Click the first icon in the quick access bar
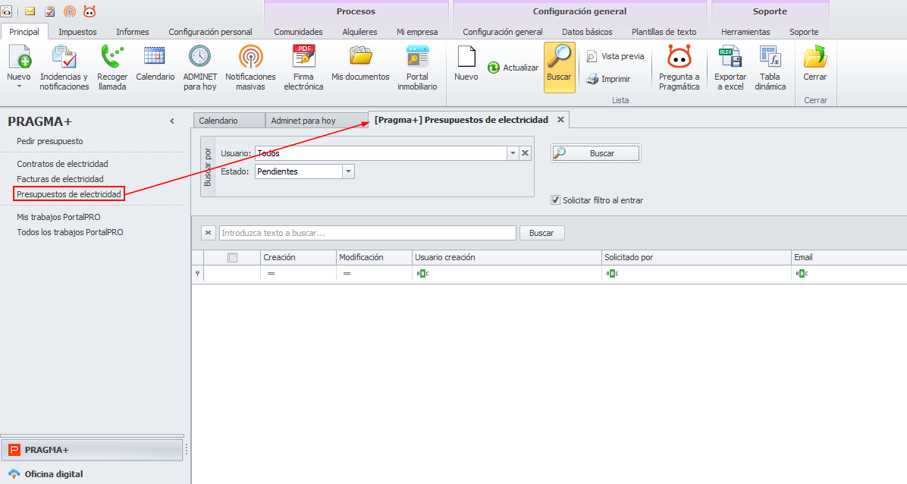The width and height of the screenshot is (907, 484). tap(6, 11)
